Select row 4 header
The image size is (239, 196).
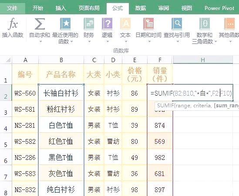coord(6,125)
